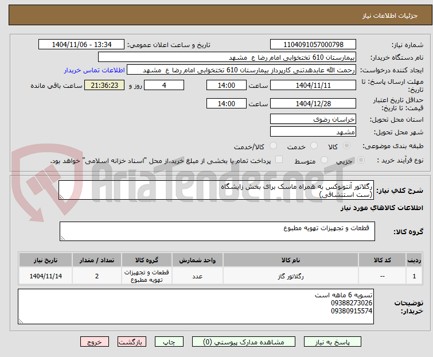Image resolution: width=433 pixels, height=357 pixels.
Task: Click the remaining days field showing 4
Action: tap(164, 85)
